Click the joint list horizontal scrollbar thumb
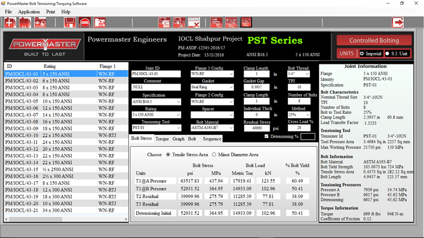The width and height of the screenshot is (424, 238). [x=35, y=219]
